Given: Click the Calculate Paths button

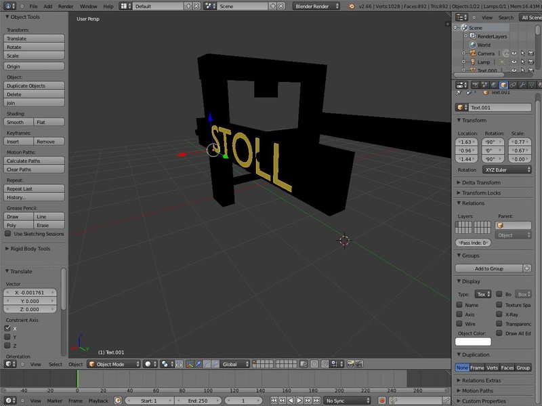Looking at the screenshot, I should [x=35, y=161].
